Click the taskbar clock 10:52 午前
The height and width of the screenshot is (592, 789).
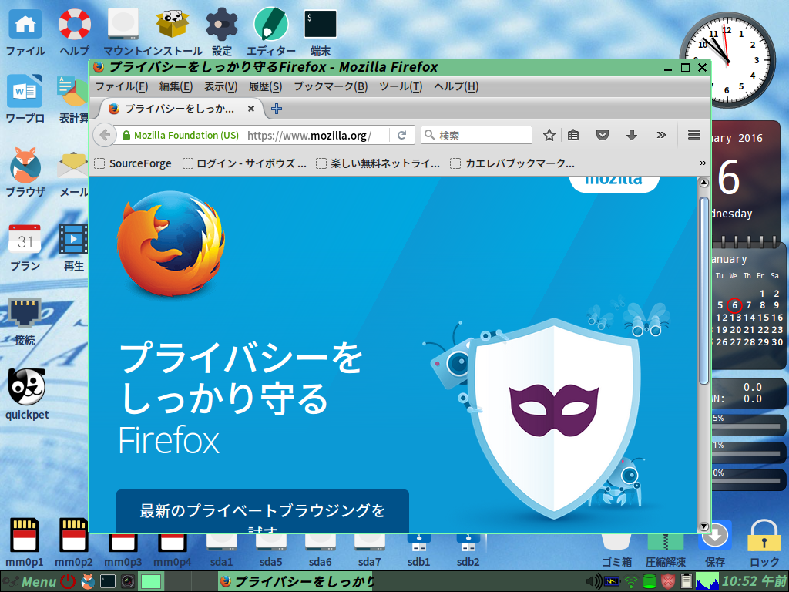pos(755,581)
